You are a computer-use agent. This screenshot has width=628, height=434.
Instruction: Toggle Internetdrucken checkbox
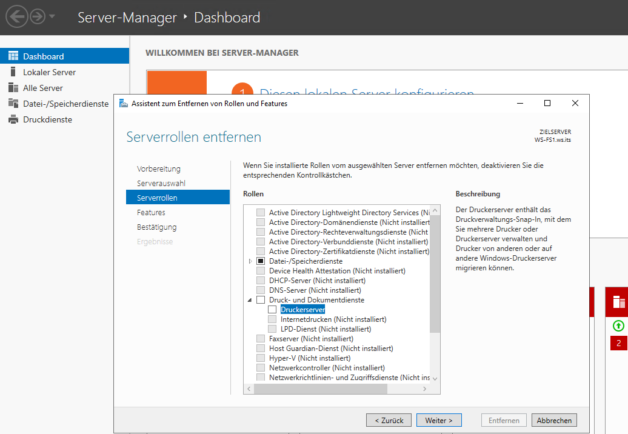click(272, 319)
